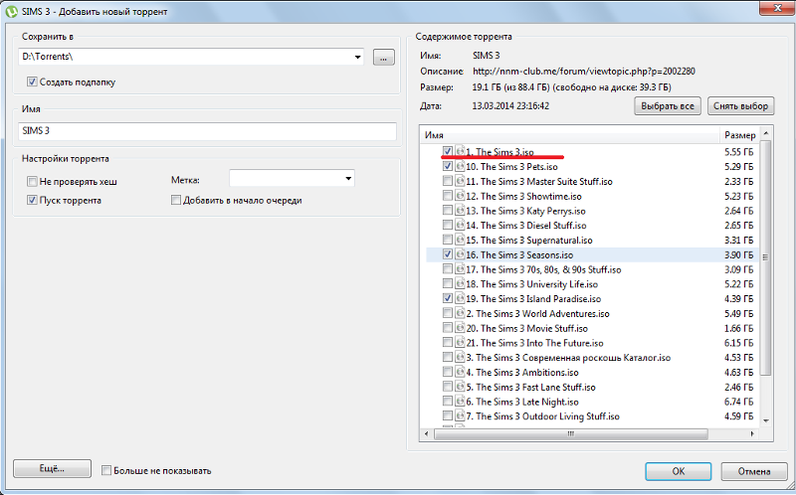Sort file list by Размер column header

click(x=739, y=135)
